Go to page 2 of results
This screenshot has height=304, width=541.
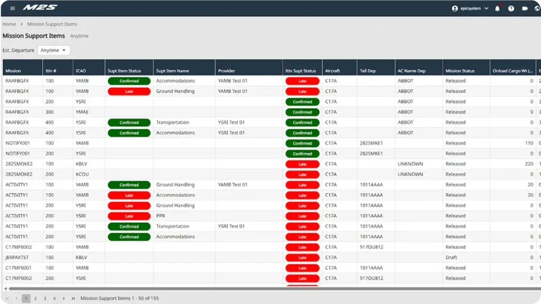(x=35, y=298)
